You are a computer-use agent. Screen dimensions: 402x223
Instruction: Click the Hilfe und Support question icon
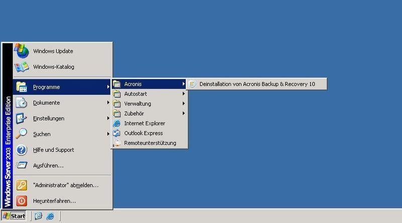click(x=22, y=150)
